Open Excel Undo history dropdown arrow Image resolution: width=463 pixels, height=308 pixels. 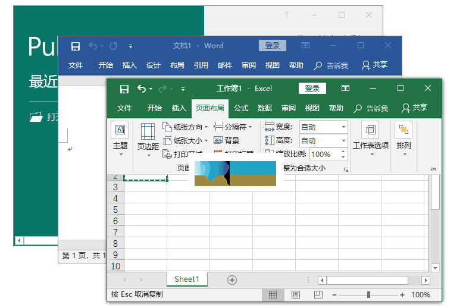[x=151, y=89]
